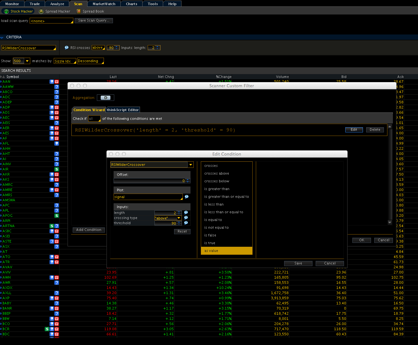
Task: Adjust the RSI threshold 90 stepper in criteria
Action: pos(117,48)
